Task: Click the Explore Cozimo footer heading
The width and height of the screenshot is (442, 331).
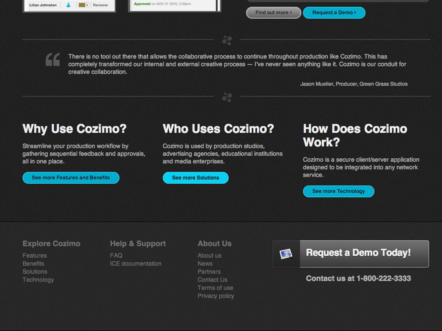Action: [51, 244]
